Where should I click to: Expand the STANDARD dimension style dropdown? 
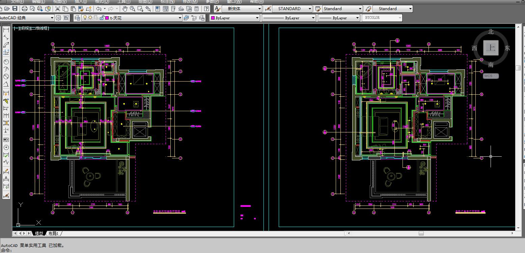coord(310,9)
